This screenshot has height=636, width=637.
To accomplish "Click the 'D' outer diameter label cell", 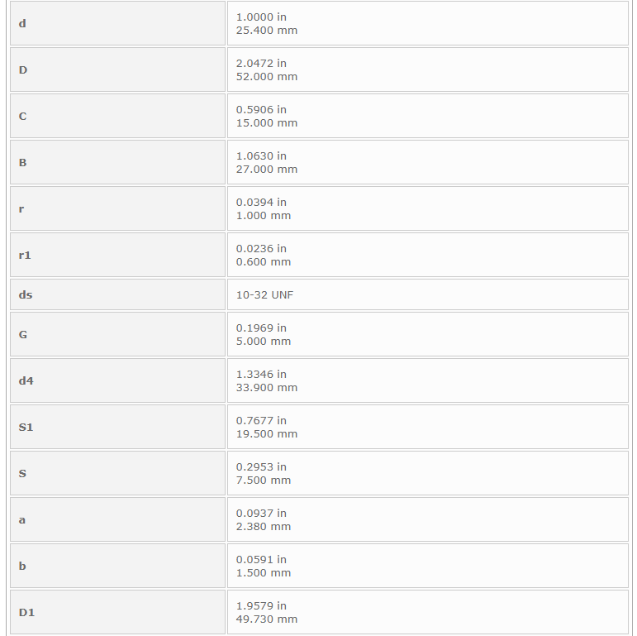I will click(x=117, y=69).
